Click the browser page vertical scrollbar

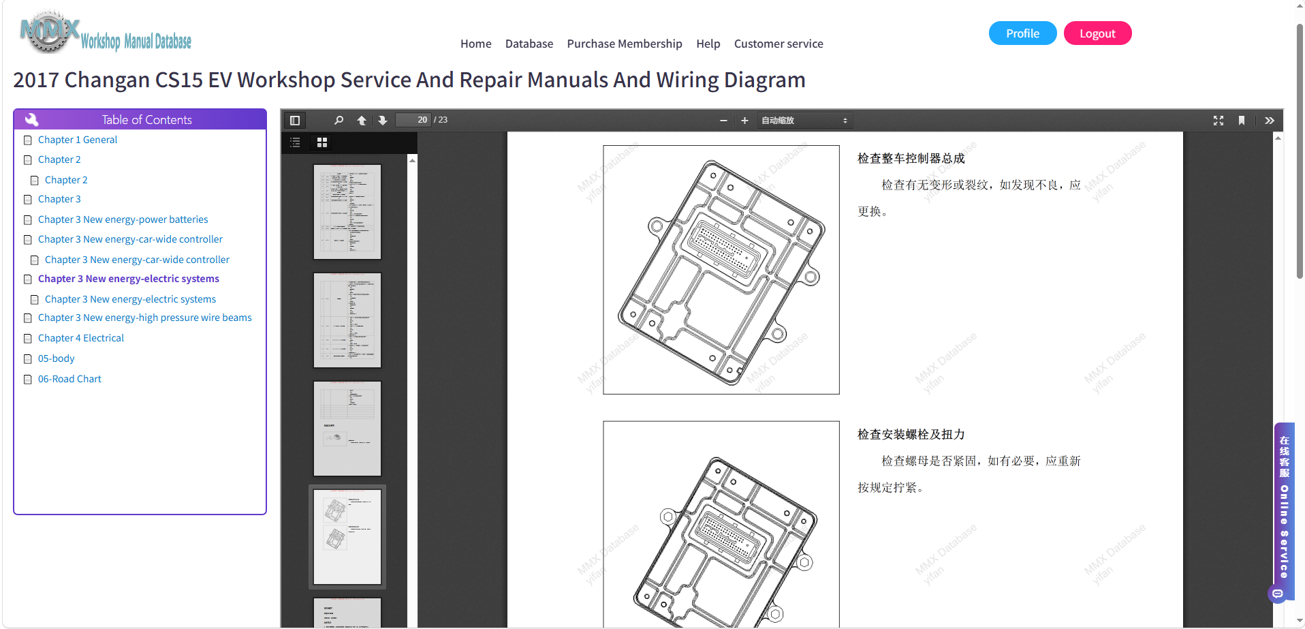click(1300, 150)
